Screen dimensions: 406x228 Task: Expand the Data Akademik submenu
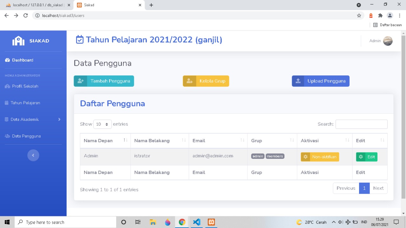tap(32, 119)
